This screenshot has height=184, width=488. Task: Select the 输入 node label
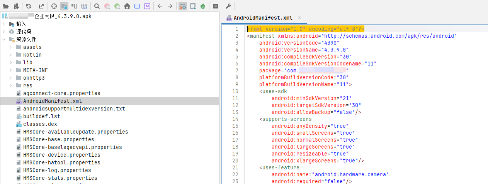[21, 24]
